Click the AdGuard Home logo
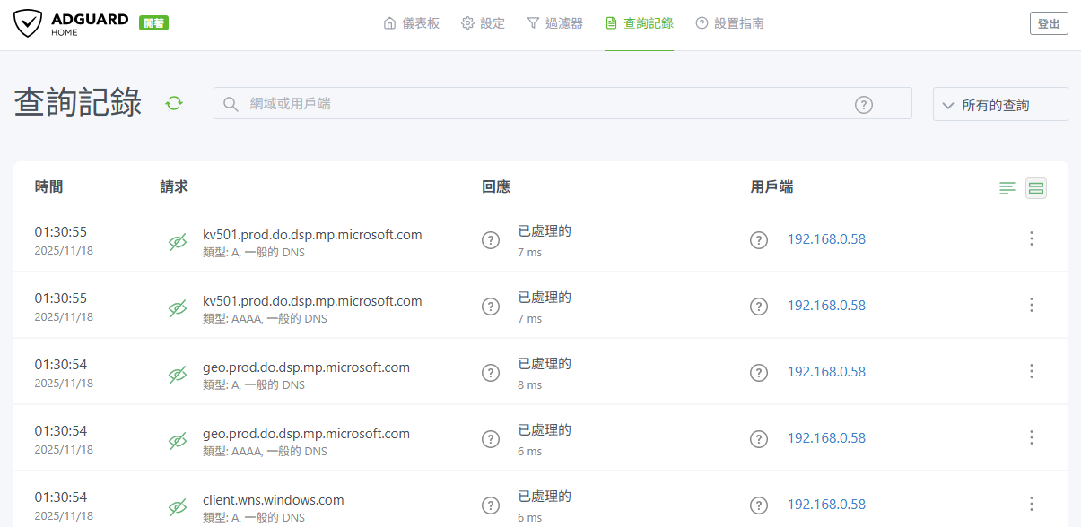Viewport: 1081px width, 527px height. pyautogui.click(x=72, y=24)
